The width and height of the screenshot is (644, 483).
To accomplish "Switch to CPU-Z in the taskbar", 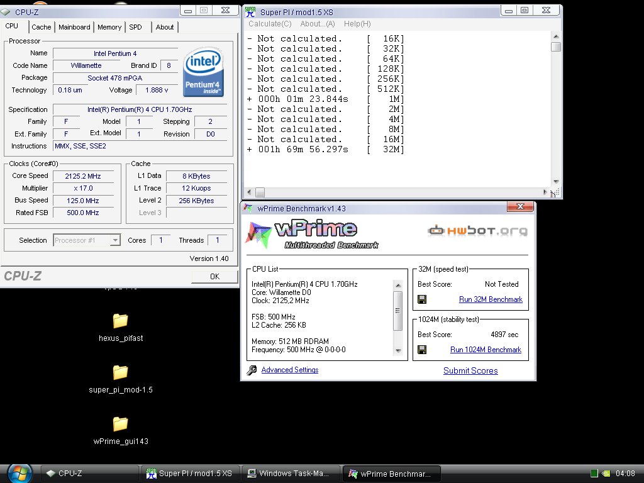I will pyautogui.click(x=90, y=474).
